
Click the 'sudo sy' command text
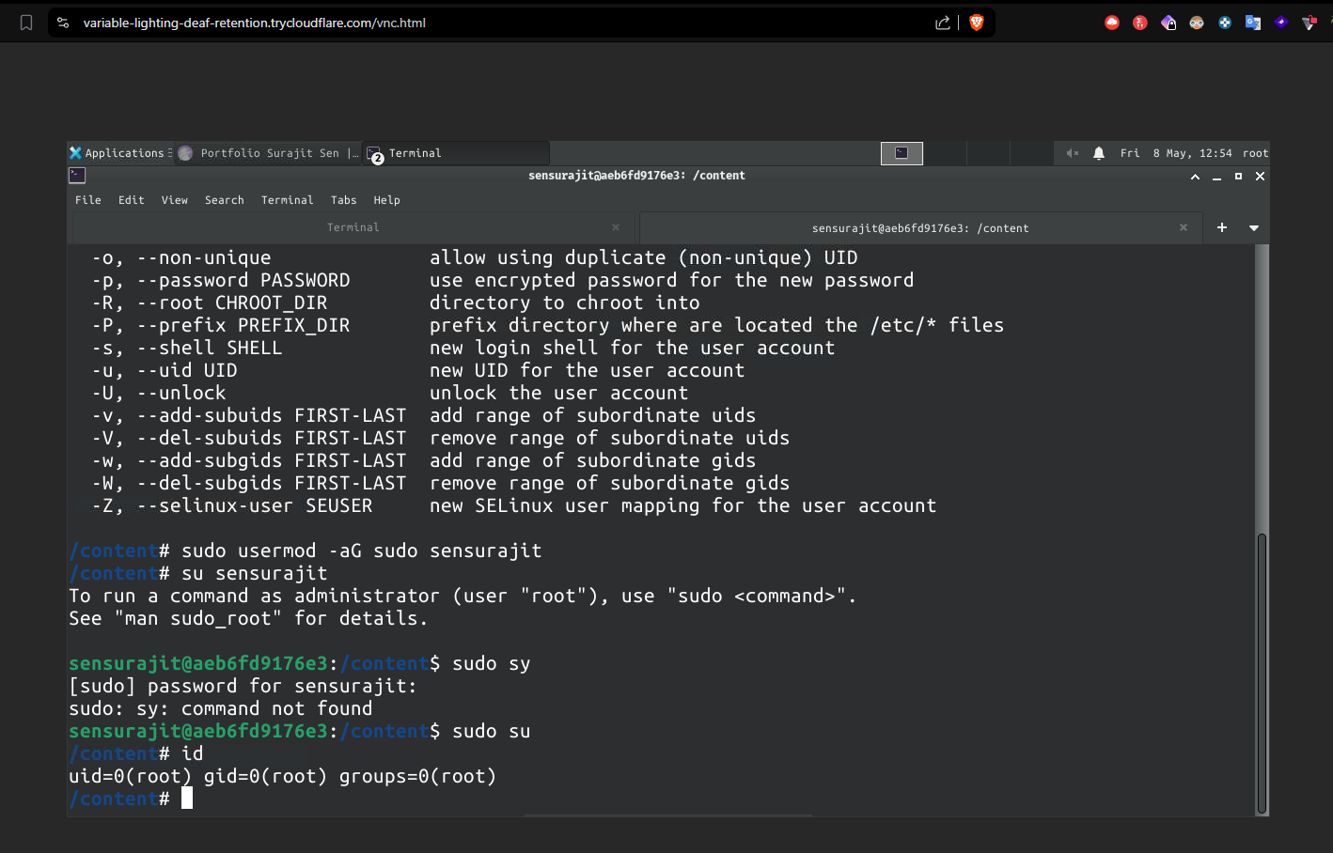coord(492,663)
